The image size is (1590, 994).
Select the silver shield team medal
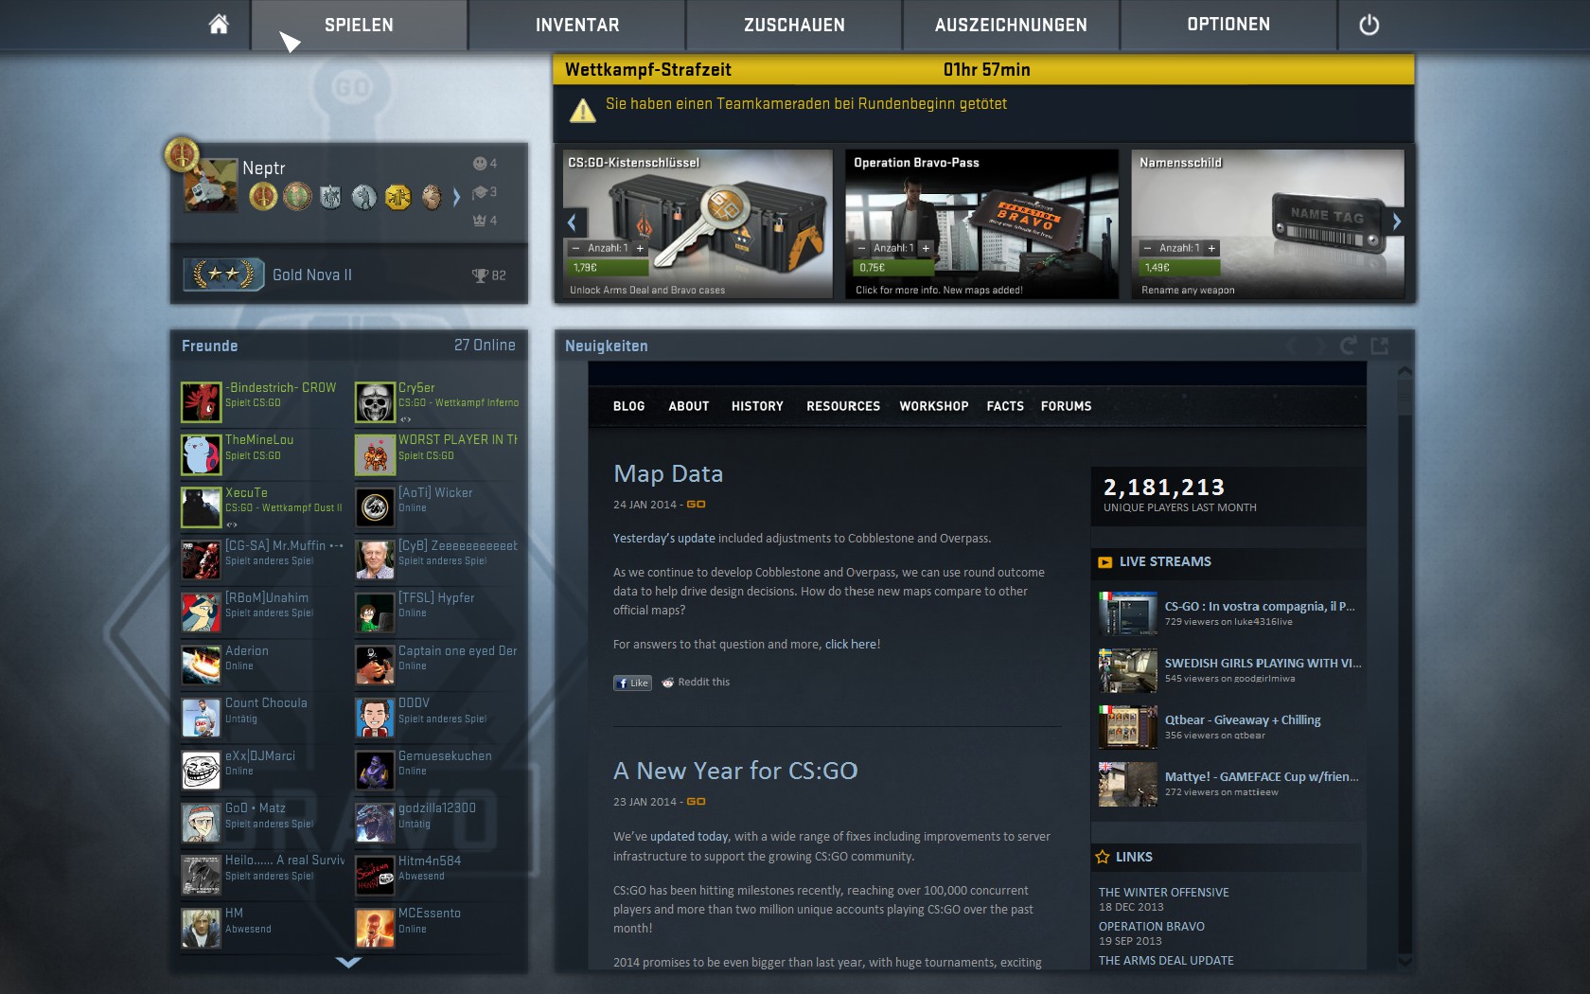click(330, 197)
